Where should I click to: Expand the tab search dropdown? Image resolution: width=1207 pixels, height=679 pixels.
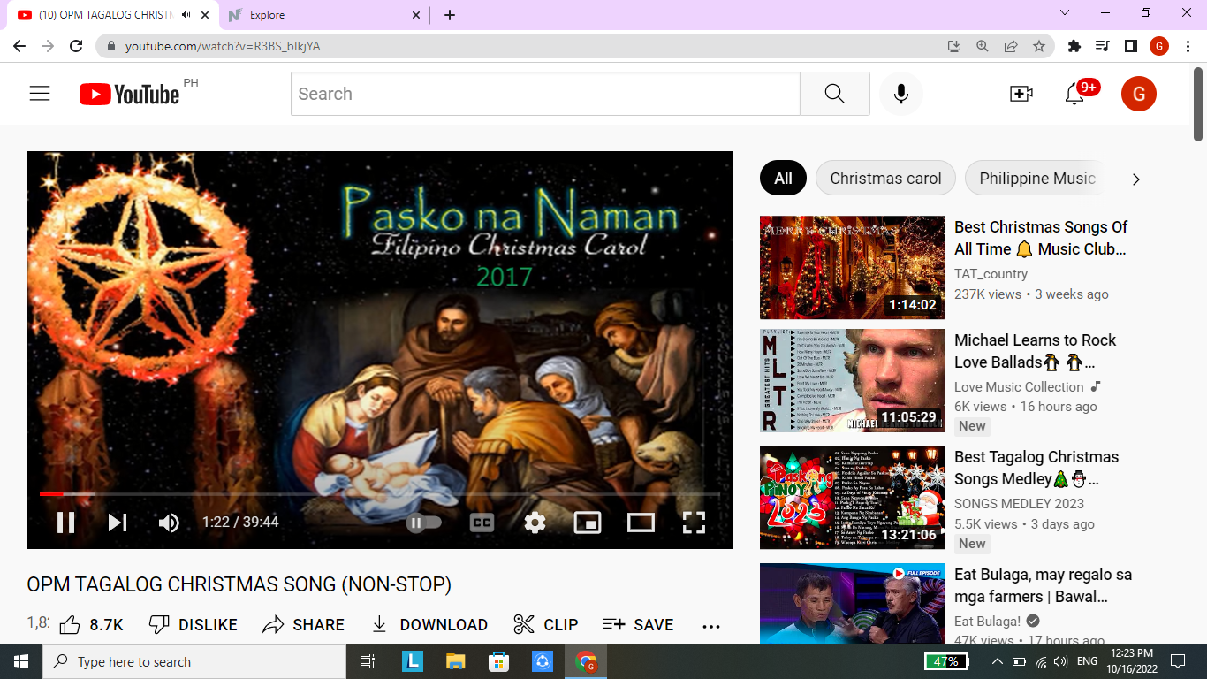pyautogui.click(x=1065, y=13)
